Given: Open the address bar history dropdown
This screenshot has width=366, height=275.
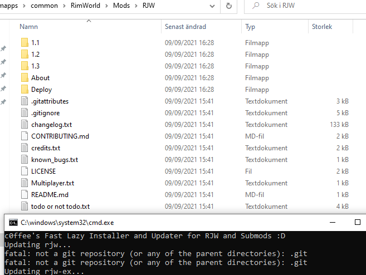Looking at the screenshot, I should [212, 6].
